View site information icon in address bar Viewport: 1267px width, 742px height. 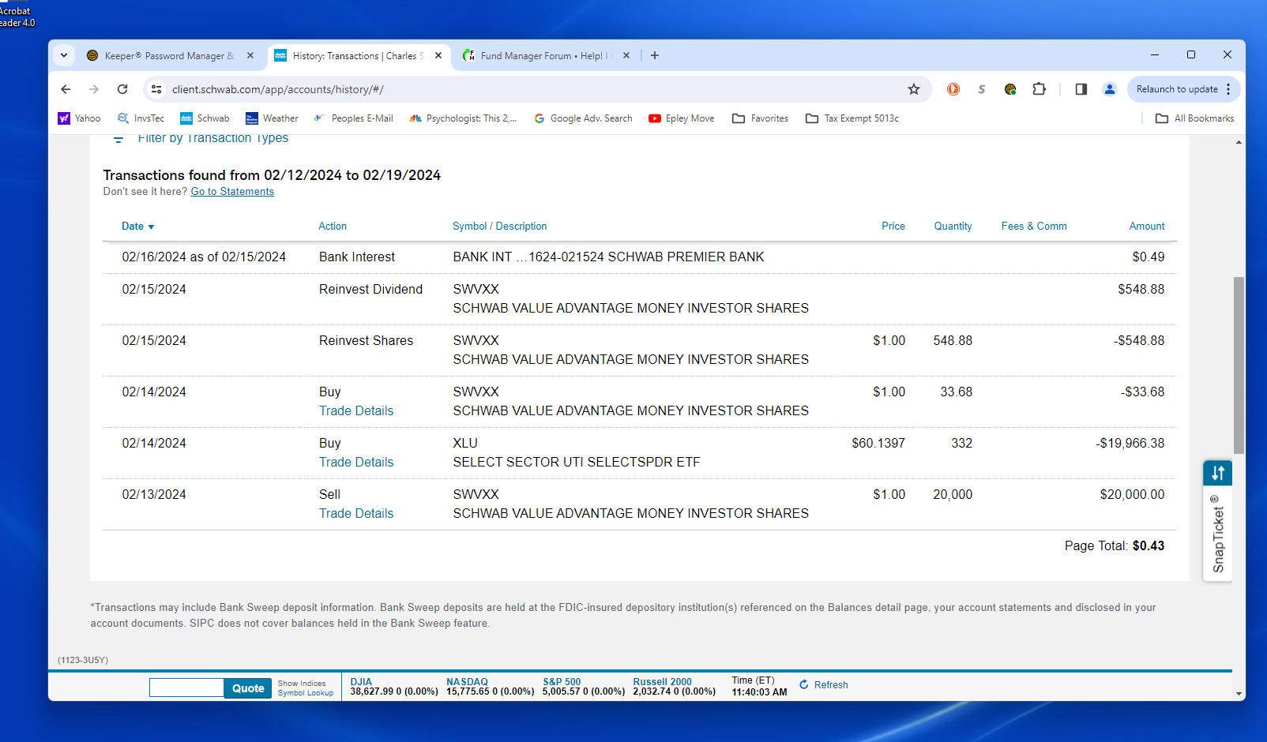156,89
